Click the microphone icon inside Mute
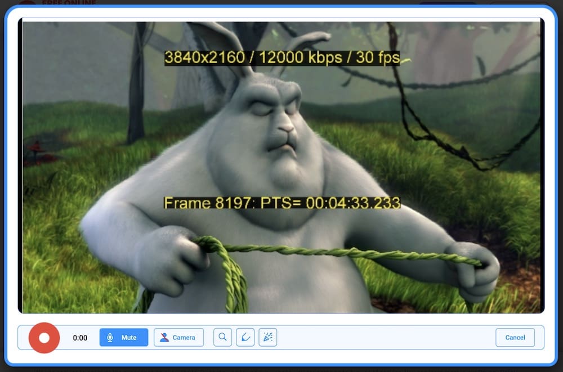Viewport: 563px width, 372px height. coord(110,338)
